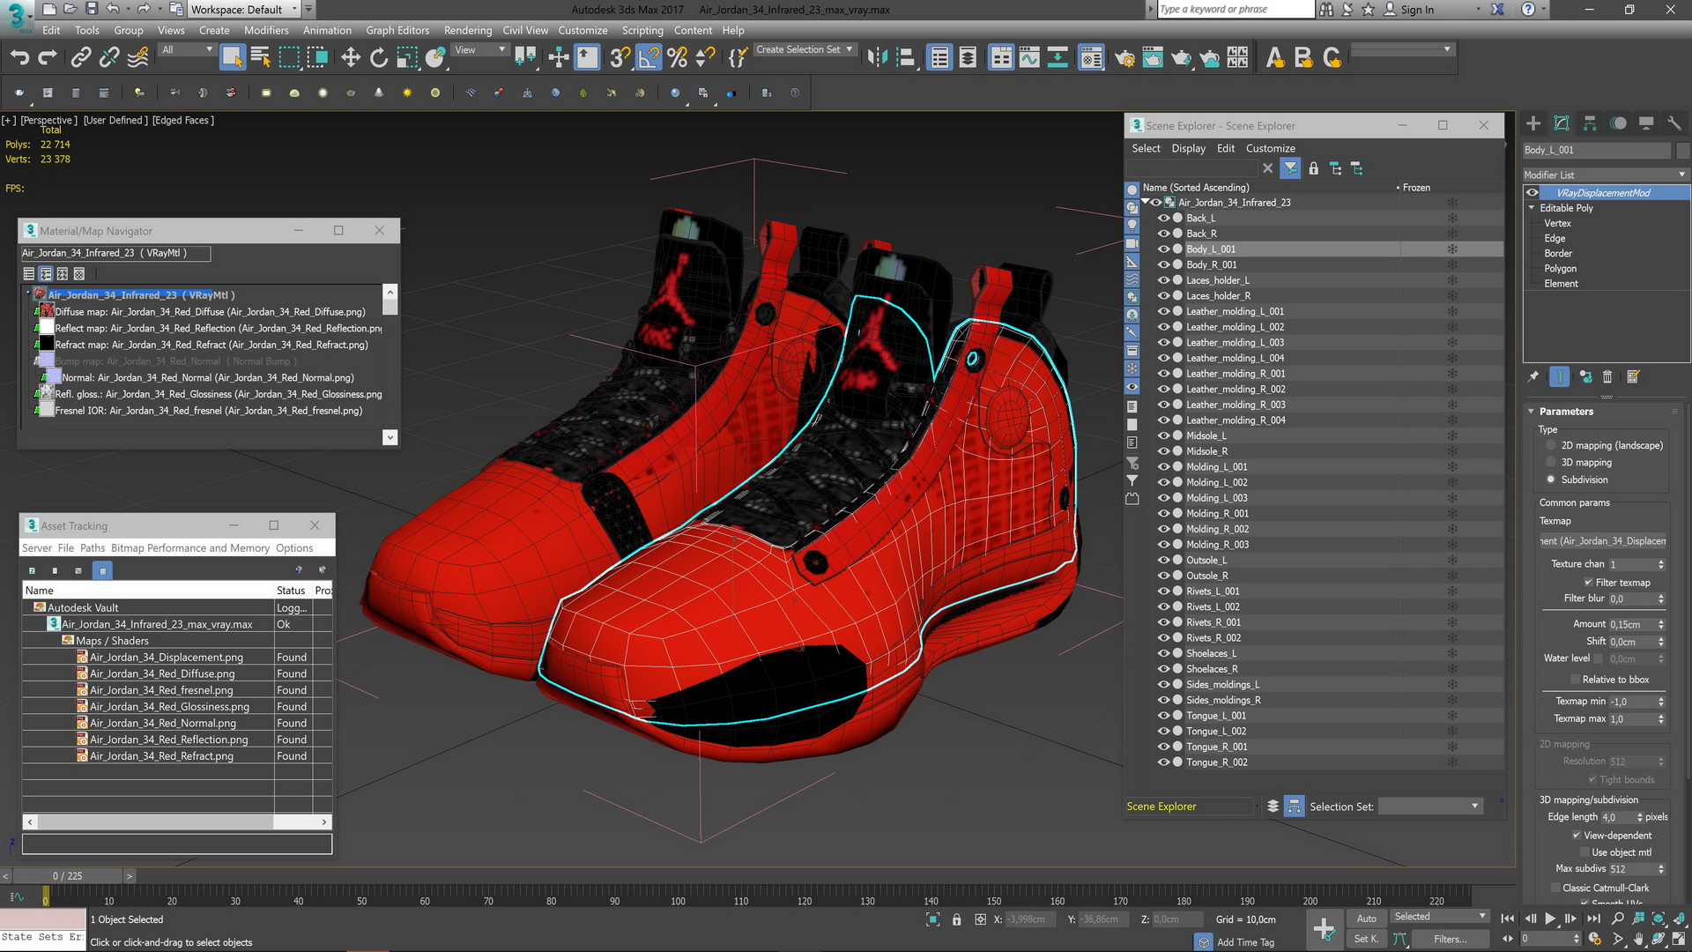Open the Scripting menu
1692x952 pixels.
[x=642, y=30]
